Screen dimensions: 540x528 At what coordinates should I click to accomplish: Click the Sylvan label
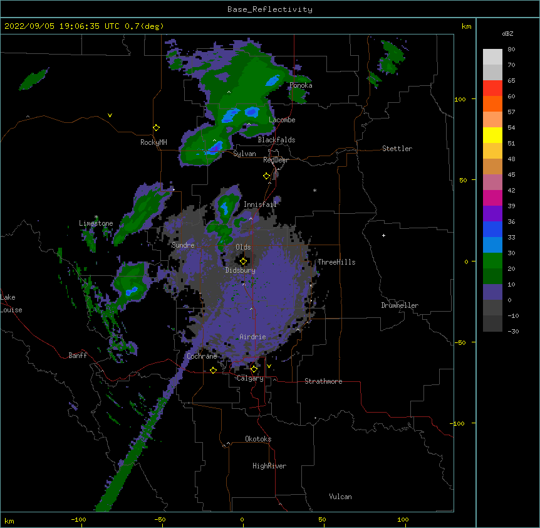(244, 154)
